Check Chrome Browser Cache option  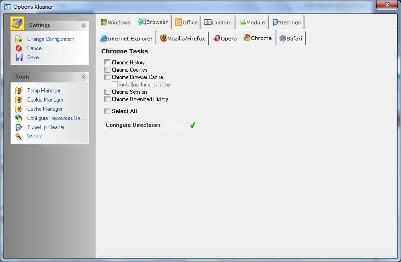point(108,77)
